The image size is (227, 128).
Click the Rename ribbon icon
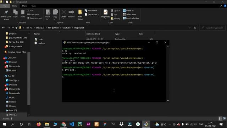pos(71,14)
